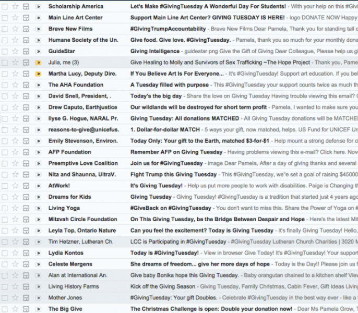Open '#GiveBack on #GivingTuesday' email

(x=171, y=208)
